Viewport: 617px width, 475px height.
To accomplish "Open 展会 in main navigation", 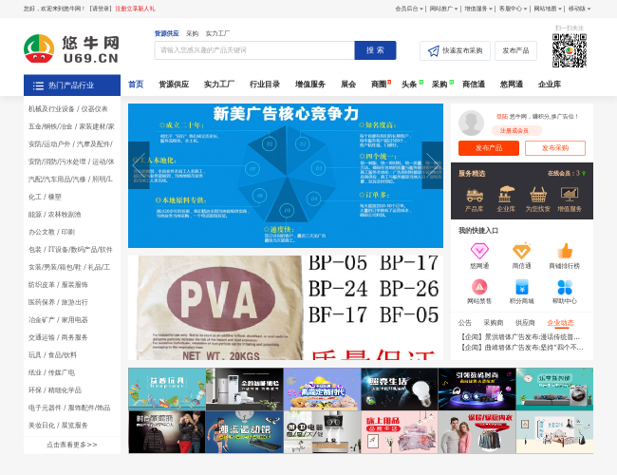I will coord(348,85).
